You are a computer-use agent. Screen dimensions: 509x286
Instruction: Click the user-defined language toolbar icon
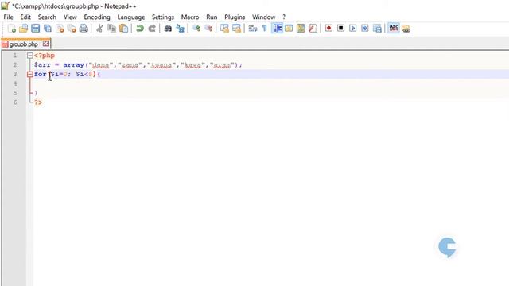[289, 29]
